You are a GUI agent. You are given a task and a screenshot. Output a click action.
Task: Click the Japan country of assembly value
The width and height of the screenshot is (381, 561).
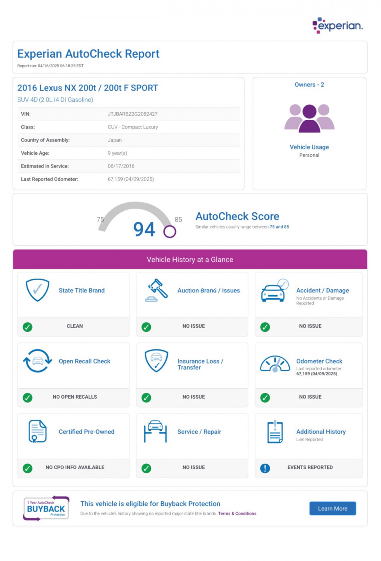(115, 140)
